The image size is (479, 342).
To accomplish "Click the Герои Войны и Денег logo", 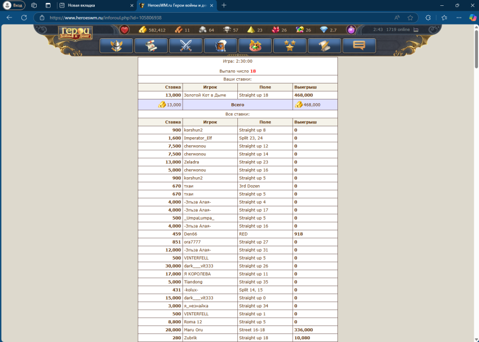I will (x=76, y=34).
